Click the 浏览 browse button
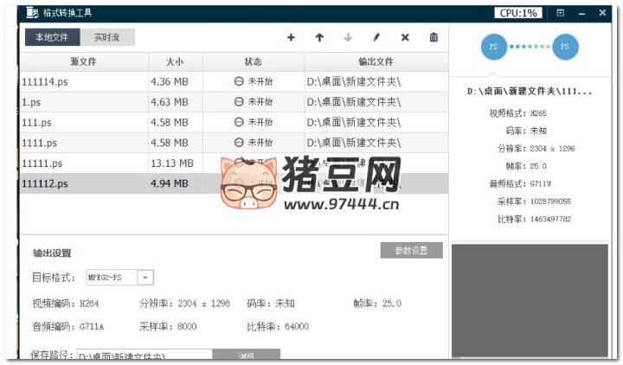The width and height of the screenshot is (623, 365). 246,355
